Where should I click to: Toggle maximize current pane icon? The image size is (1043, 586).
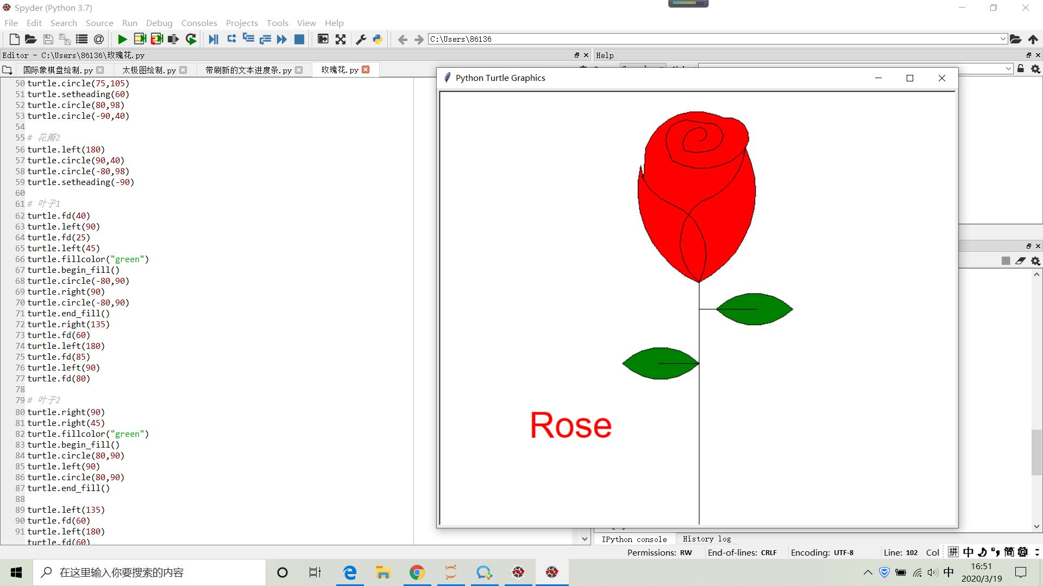click(x=323, y=39)
